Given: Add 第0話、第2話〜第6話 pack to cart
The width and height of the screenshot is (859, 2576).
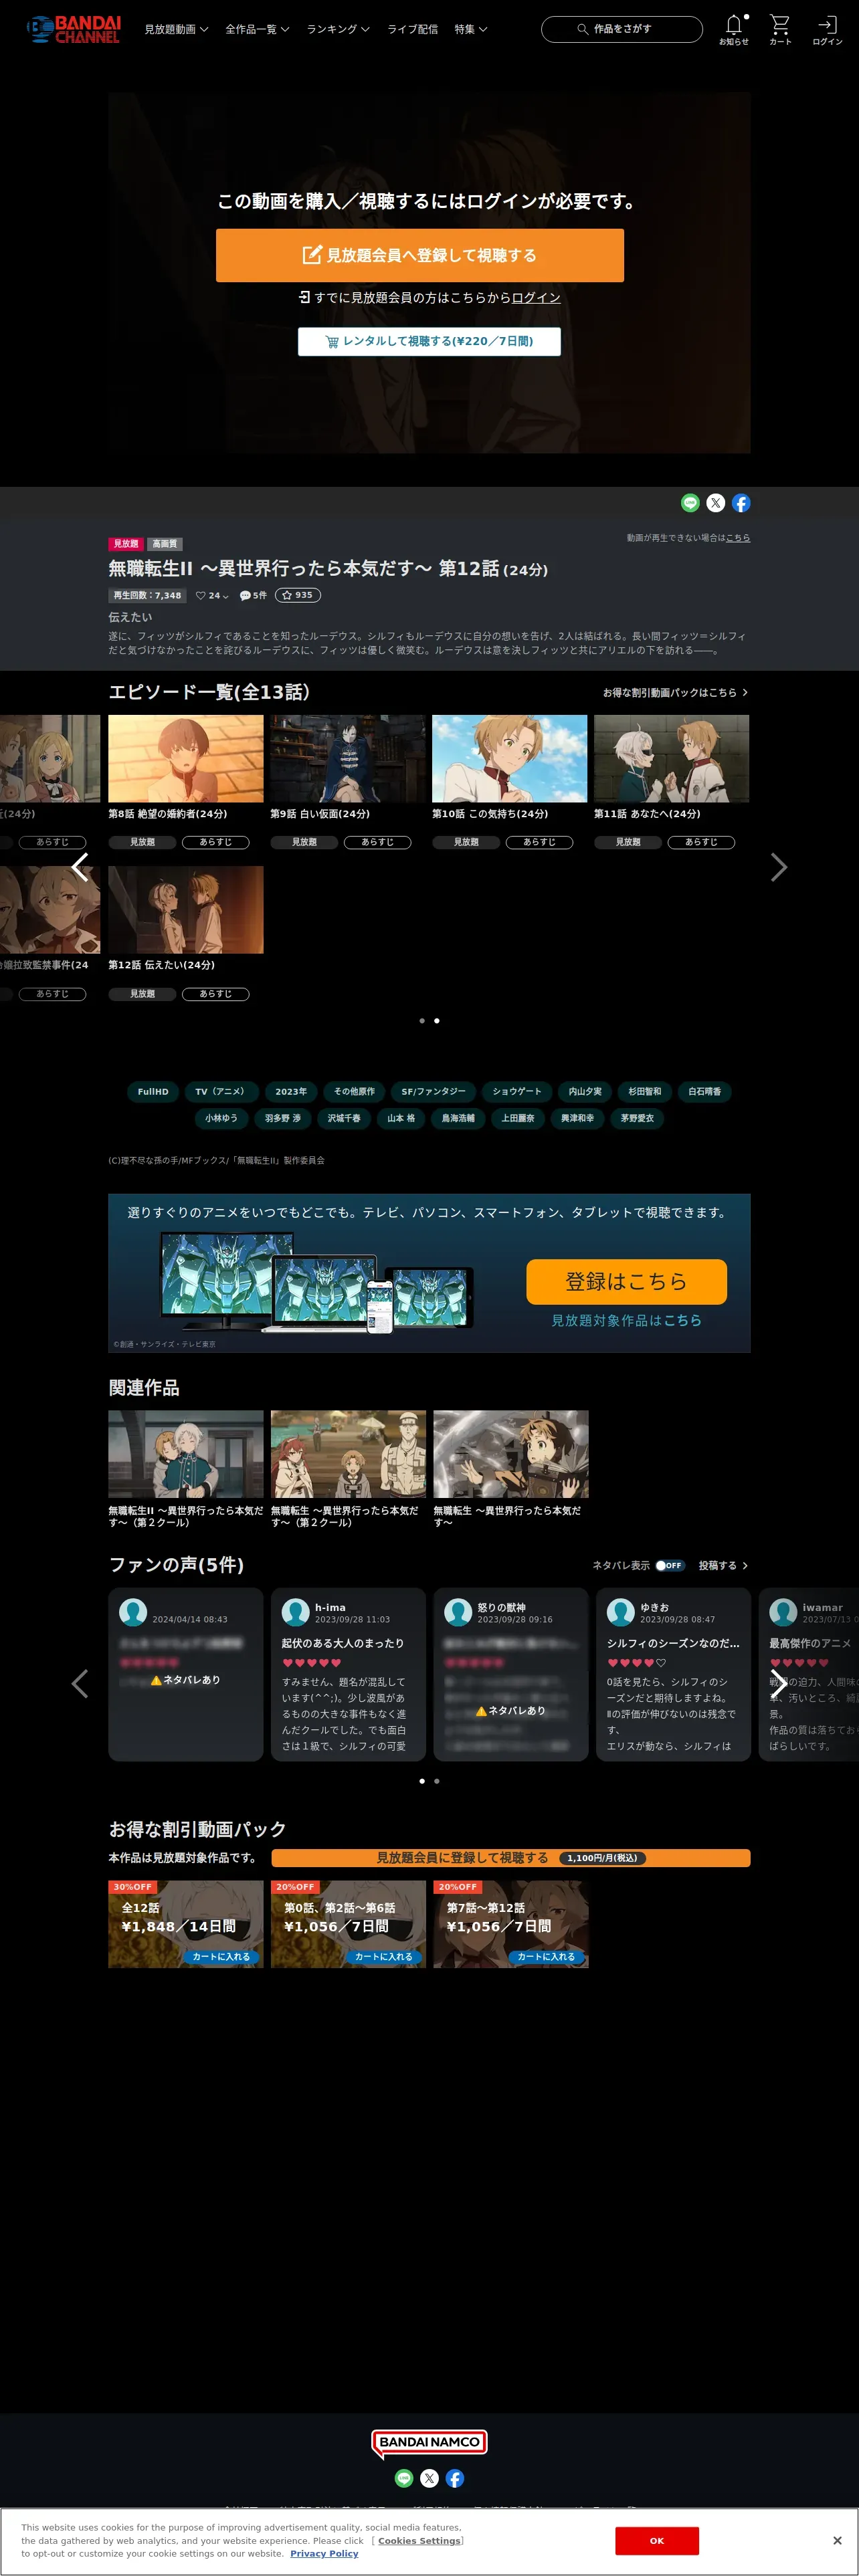Looking at the screenshot, I should pos(384,1956).
